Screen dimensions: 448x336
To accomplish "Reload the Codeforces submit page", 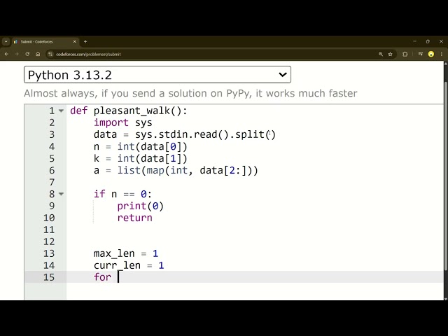I will click(27, 54).
